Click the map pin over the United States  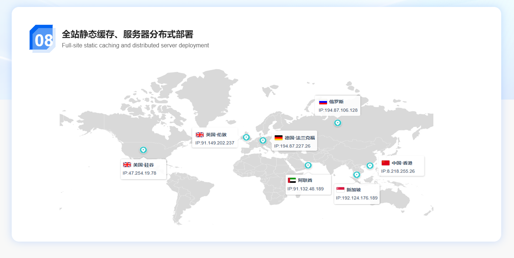click(143, 150)
